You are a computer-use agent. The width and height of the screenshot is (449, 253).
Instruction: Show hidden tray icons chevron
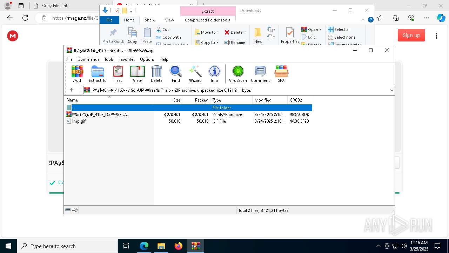pos(378,246)
